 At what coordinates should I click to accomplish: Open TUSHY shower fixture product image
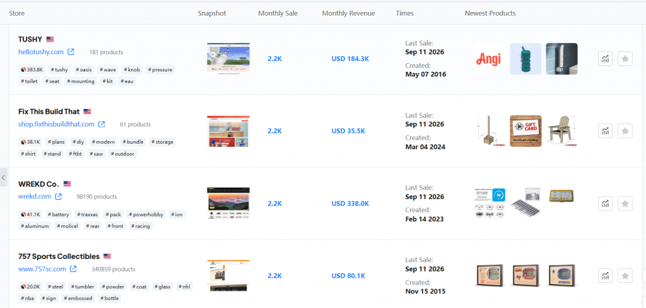click(x=561, y=59)
